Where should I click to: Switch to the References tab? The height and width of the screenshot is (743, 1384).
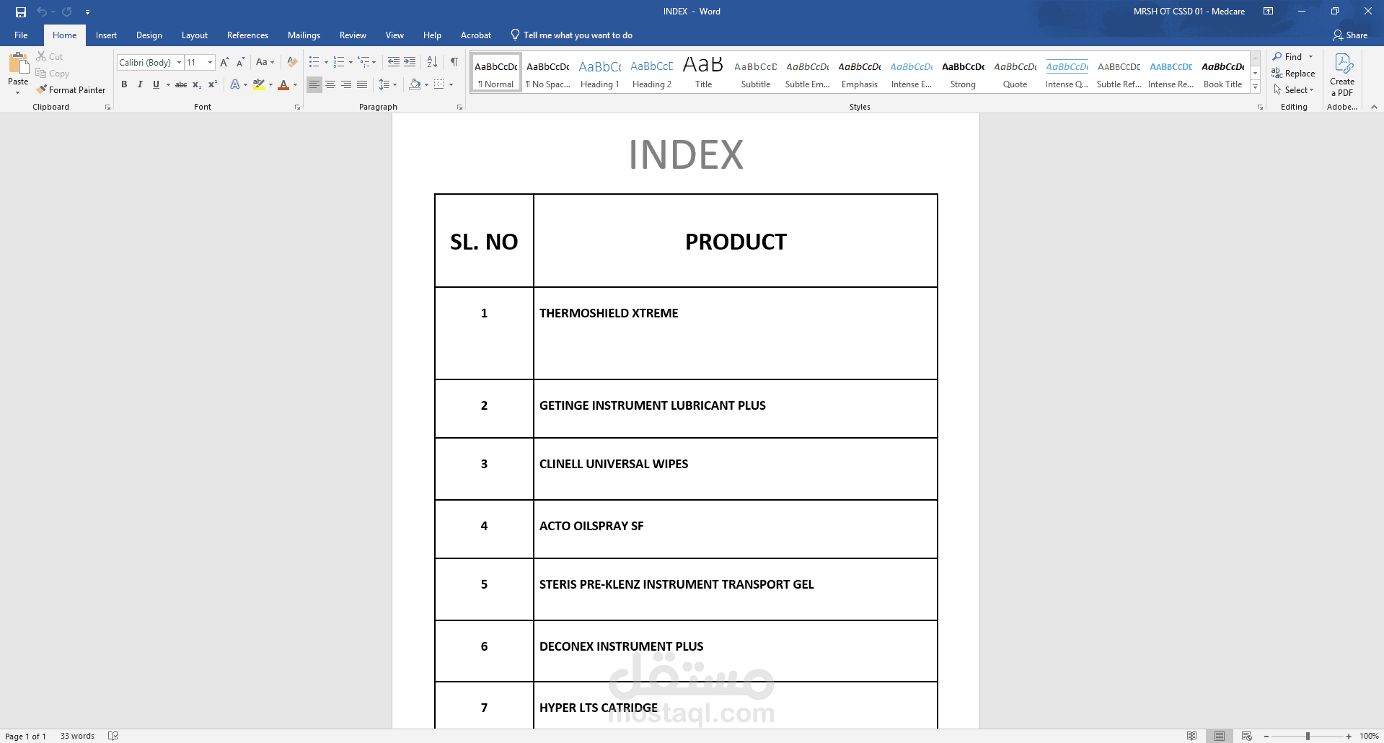pos(247,35)
